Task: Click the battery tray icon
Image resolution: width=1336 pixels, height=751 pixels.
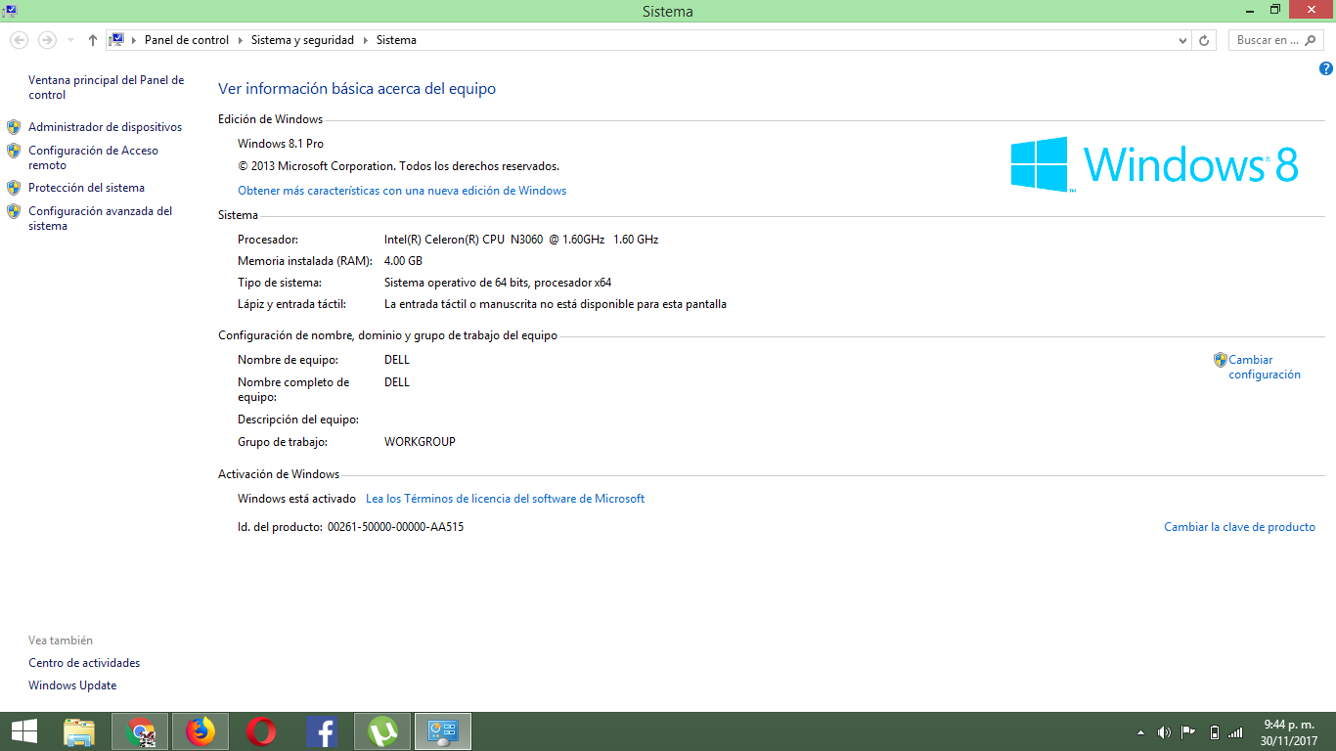Action: pos(1214,731)
